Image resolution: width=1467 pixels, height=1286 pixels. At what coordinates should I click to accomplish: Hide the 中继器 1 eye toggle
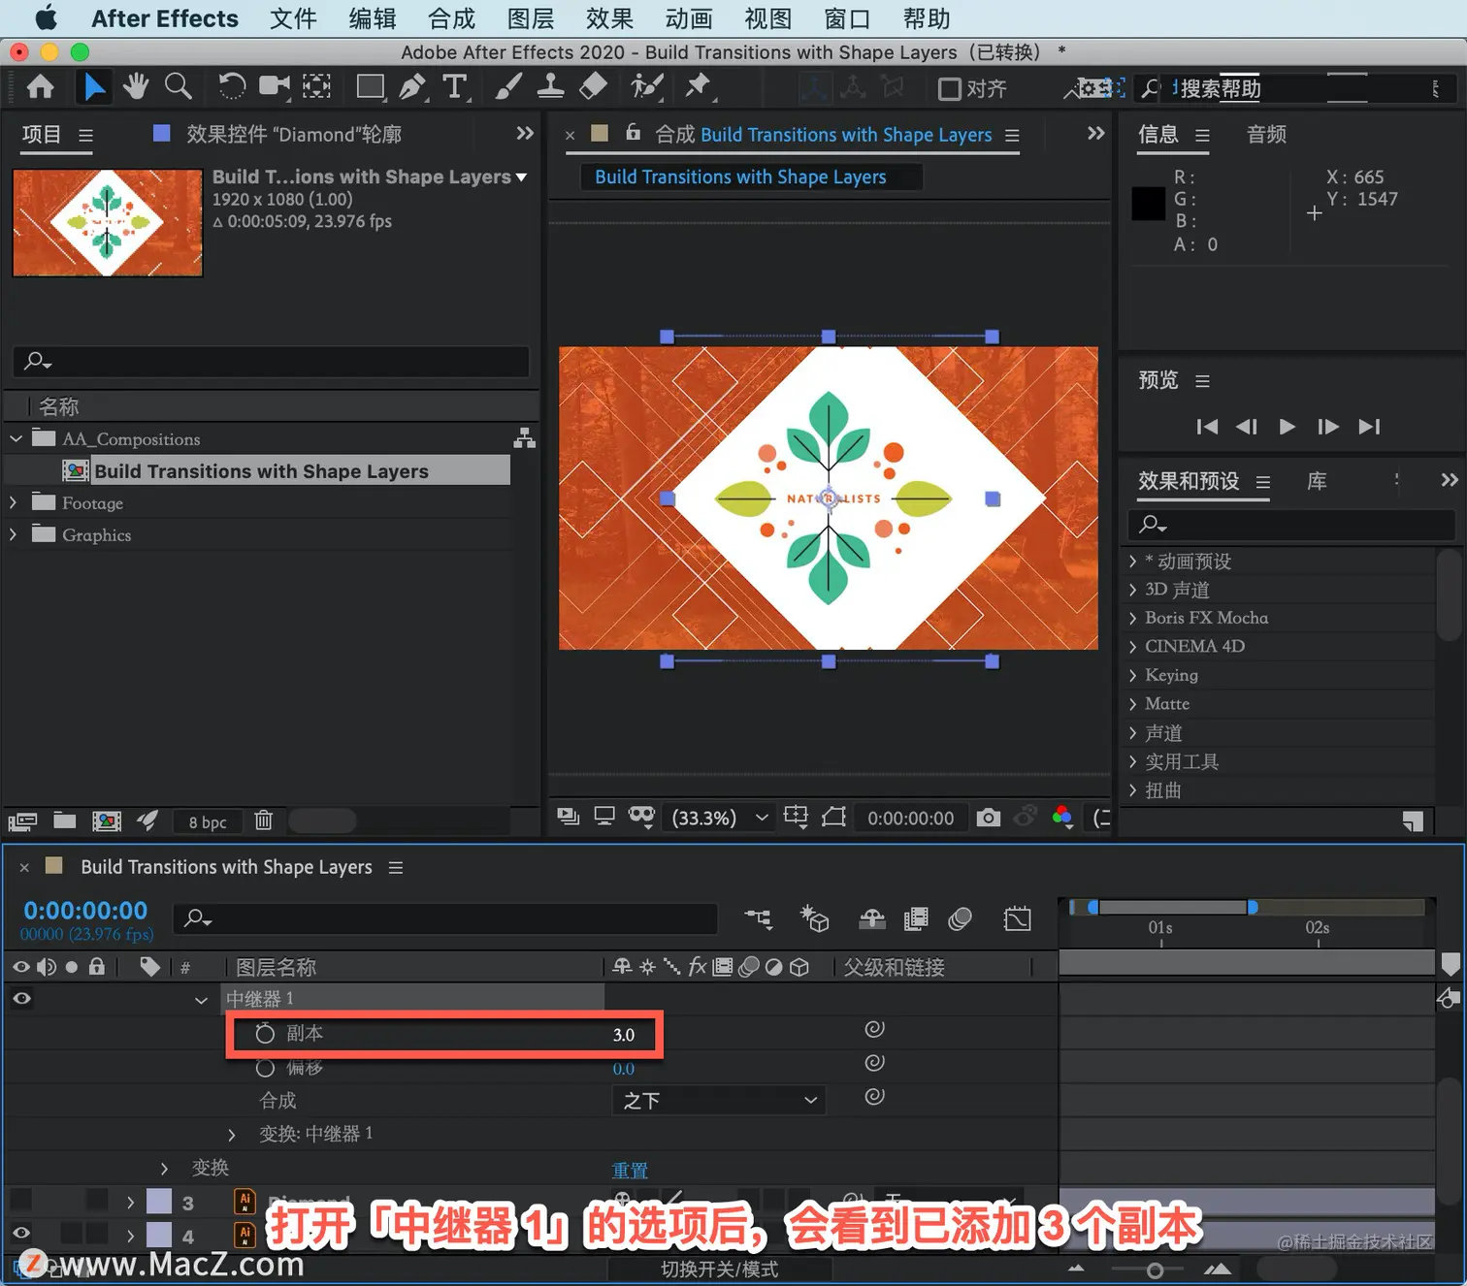coord(21,998)
